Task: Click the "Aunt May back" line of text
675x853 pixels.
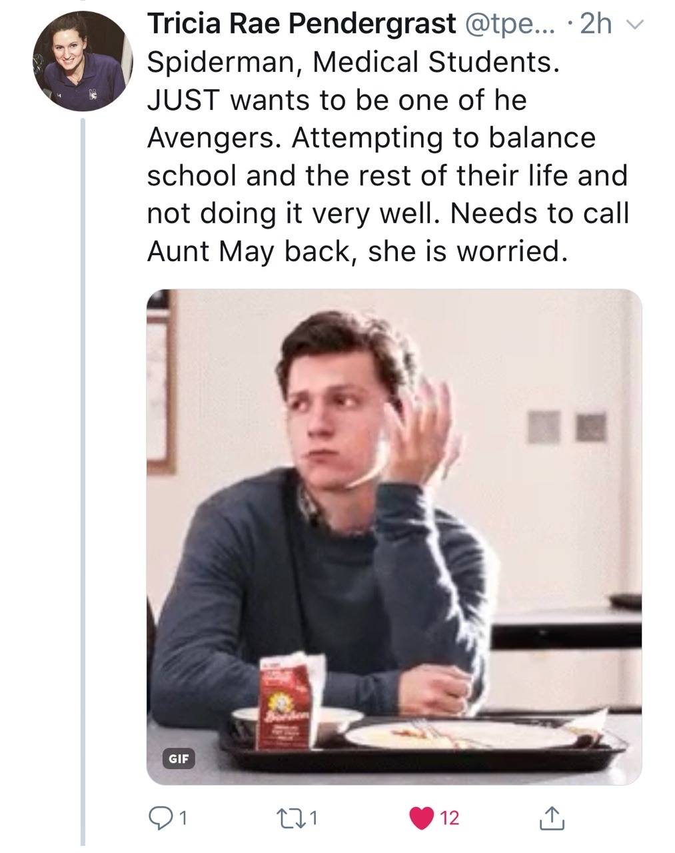Action: tap(356, 252)
